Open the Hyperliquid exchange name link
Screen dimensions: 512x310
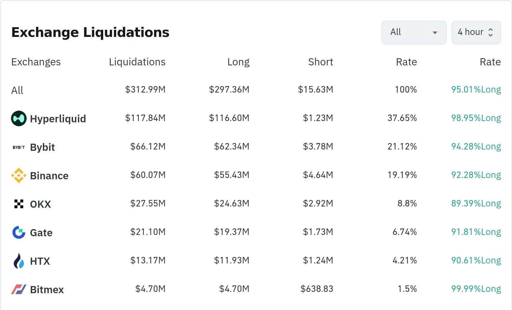pos(58,119)
